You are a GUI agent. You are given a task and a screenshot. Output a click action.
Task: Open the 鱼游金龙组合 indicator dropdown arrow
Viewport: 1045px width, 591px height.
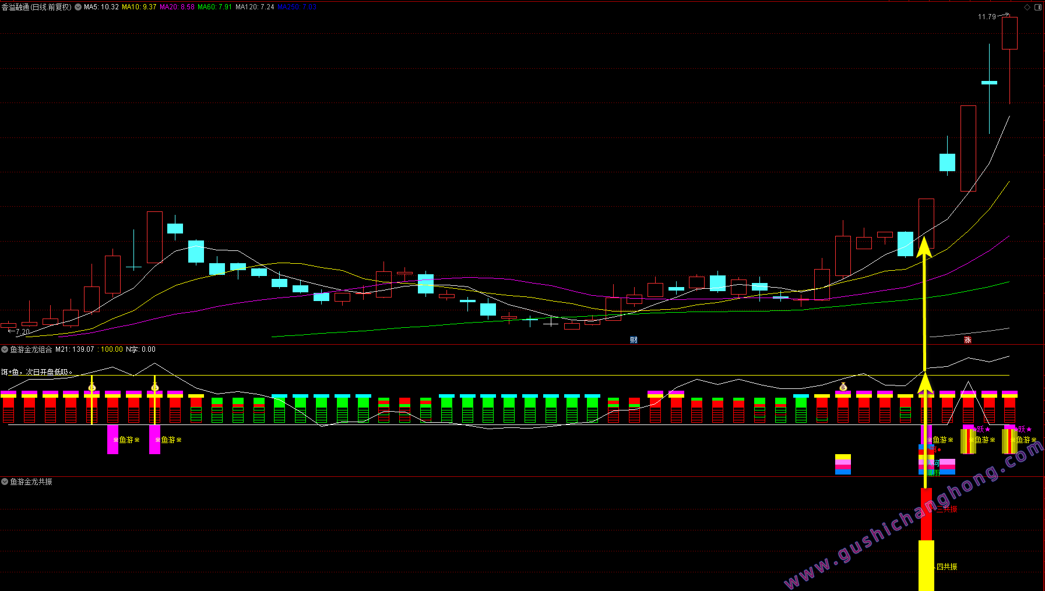(5, 349)
